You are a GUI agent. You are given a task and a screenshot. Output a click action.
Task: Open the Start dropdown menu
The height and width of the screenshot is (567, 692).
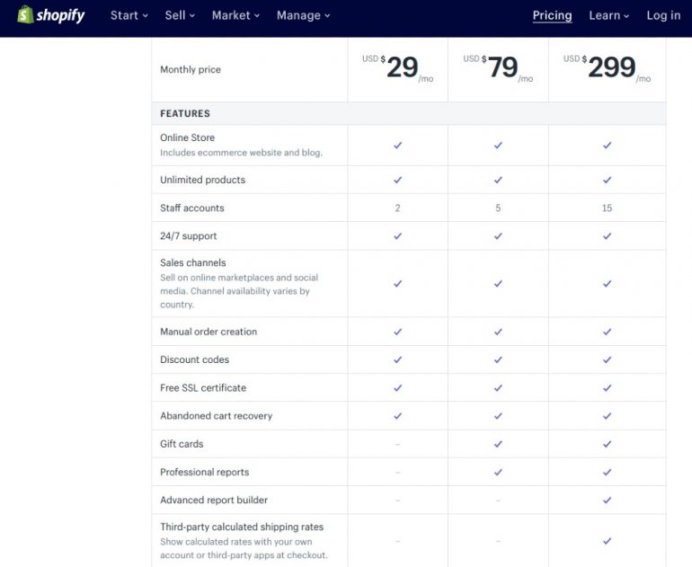click(x=129, y=15)
